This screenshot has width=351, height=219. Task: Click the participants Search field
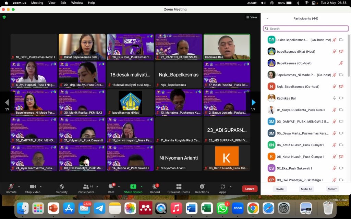(306, 29)
